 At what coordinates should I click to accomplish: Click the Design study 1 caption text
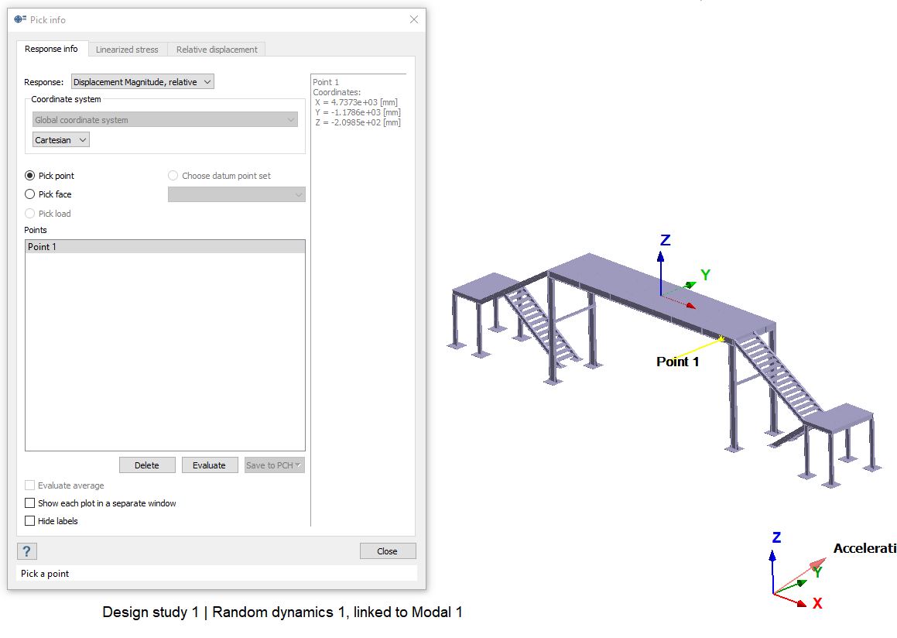click(282, 612)
